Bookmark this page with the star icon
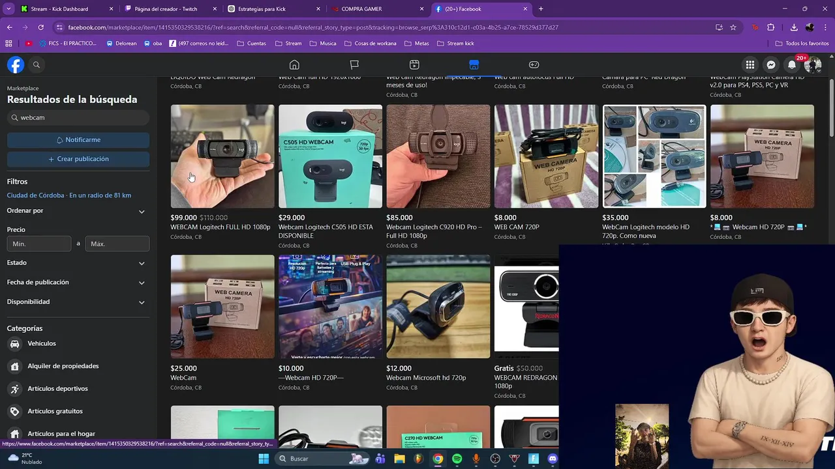835x469 pixels. pos(733,27)
